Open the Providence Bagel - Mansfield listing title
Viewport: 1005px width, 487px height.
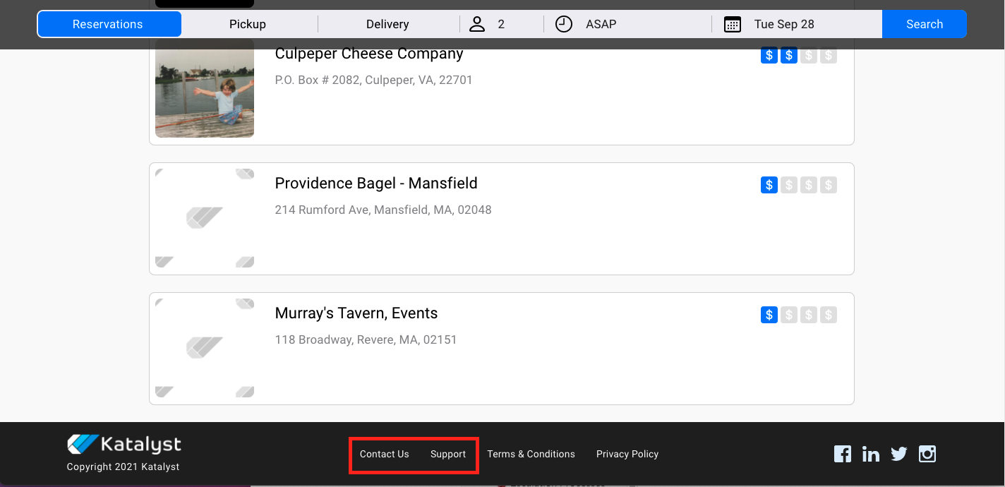tap(376, 184)
